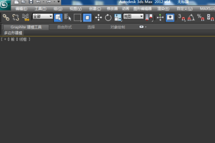Select the Select and Link chain tool

pos(6,18)
